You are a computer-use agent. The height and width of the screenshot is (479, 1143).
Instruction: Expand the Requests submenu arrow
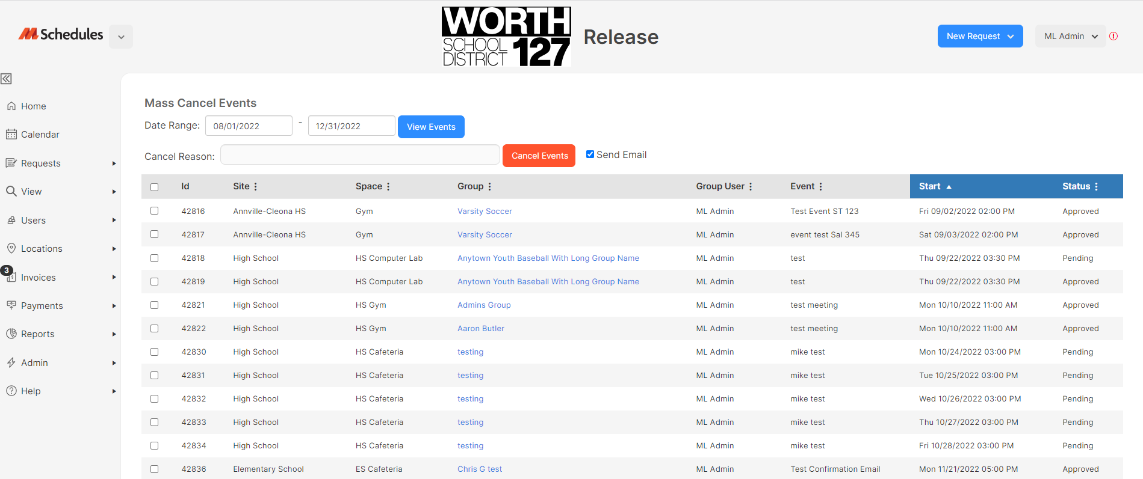[x=114, y=163]
